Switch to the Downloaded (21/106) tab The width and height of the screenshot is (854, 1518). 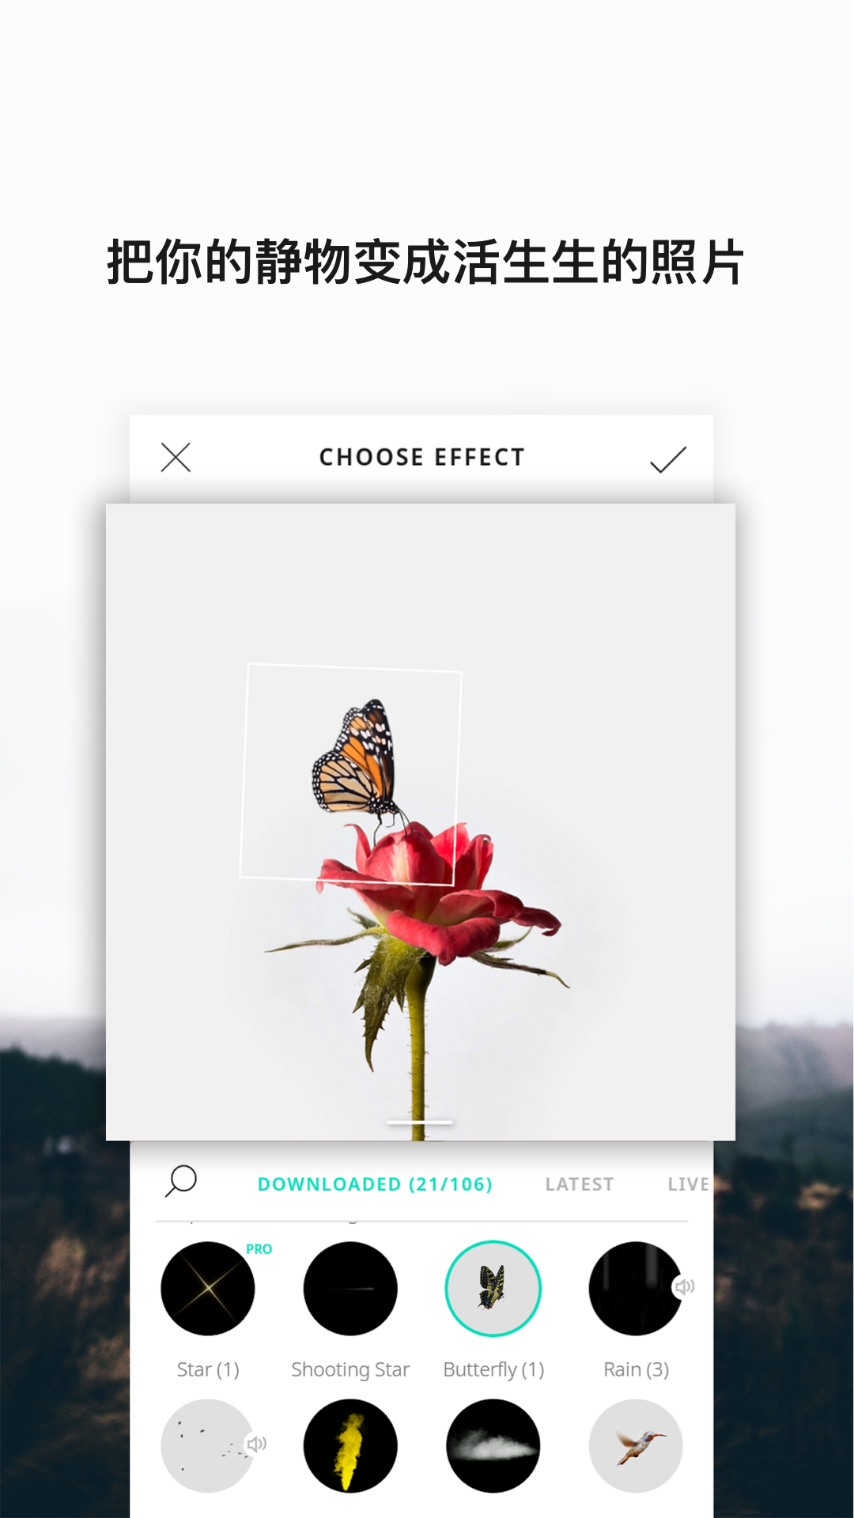coord(375,1184)
